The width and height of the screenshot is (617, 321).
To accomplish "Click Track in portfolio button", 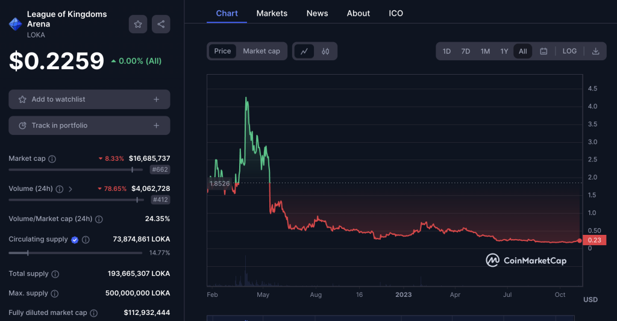I will [x=89, y=125].
